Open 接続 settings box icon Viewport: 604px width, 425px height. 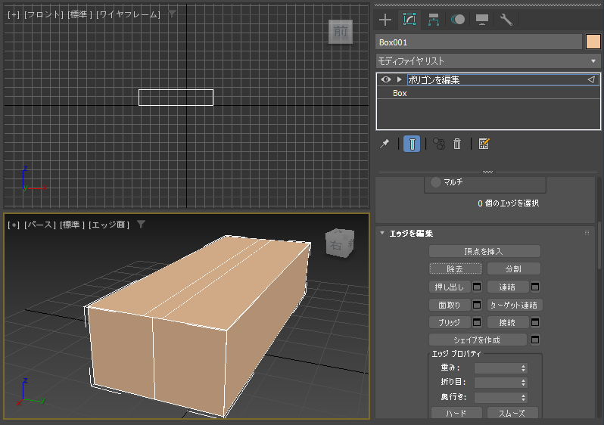pyautogui.click(x=535, y=322)
